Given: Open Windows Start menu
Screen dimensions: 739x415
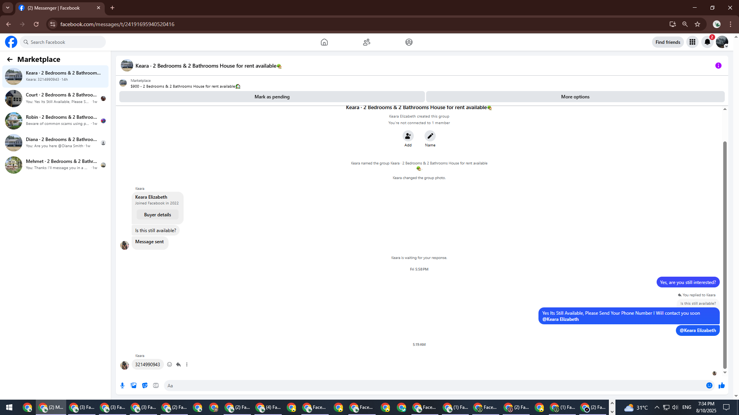Looking at the screenshot, I should tap(9, 407).
